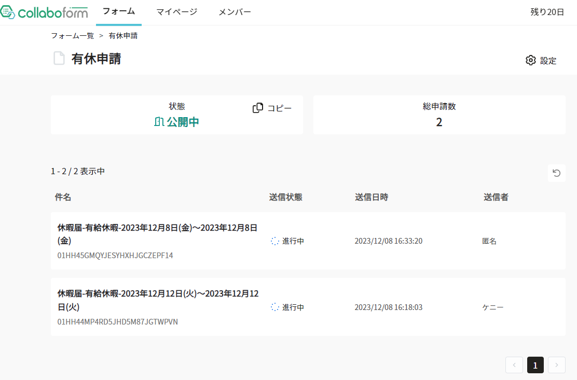
Task: Open the 設定 gear icon
Action: pyautogui.click(x=530, y=60)
